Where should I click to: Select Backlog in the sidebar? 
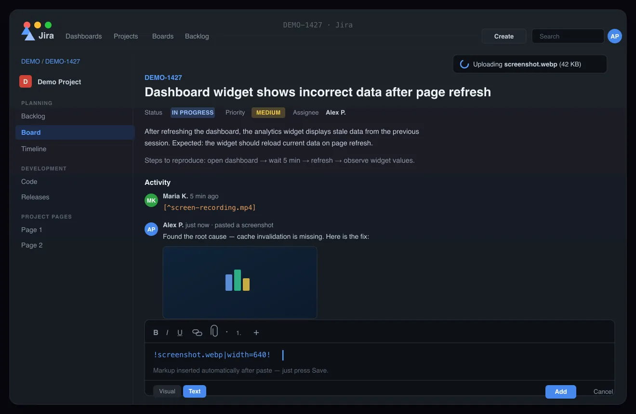[33, 116]
